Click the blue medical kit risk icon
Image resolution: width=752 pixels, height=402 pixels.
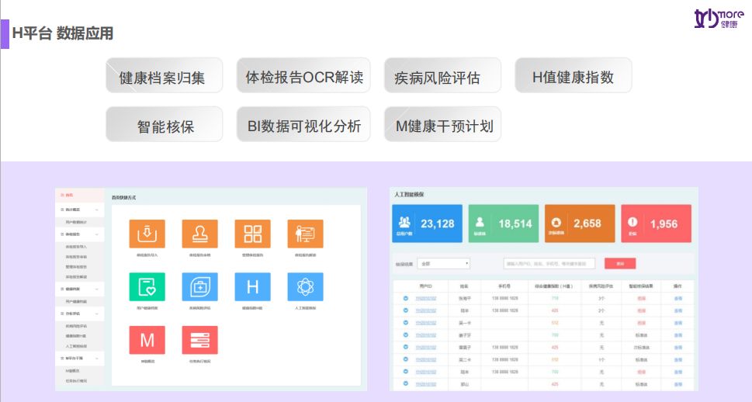(x=199, y=286)
